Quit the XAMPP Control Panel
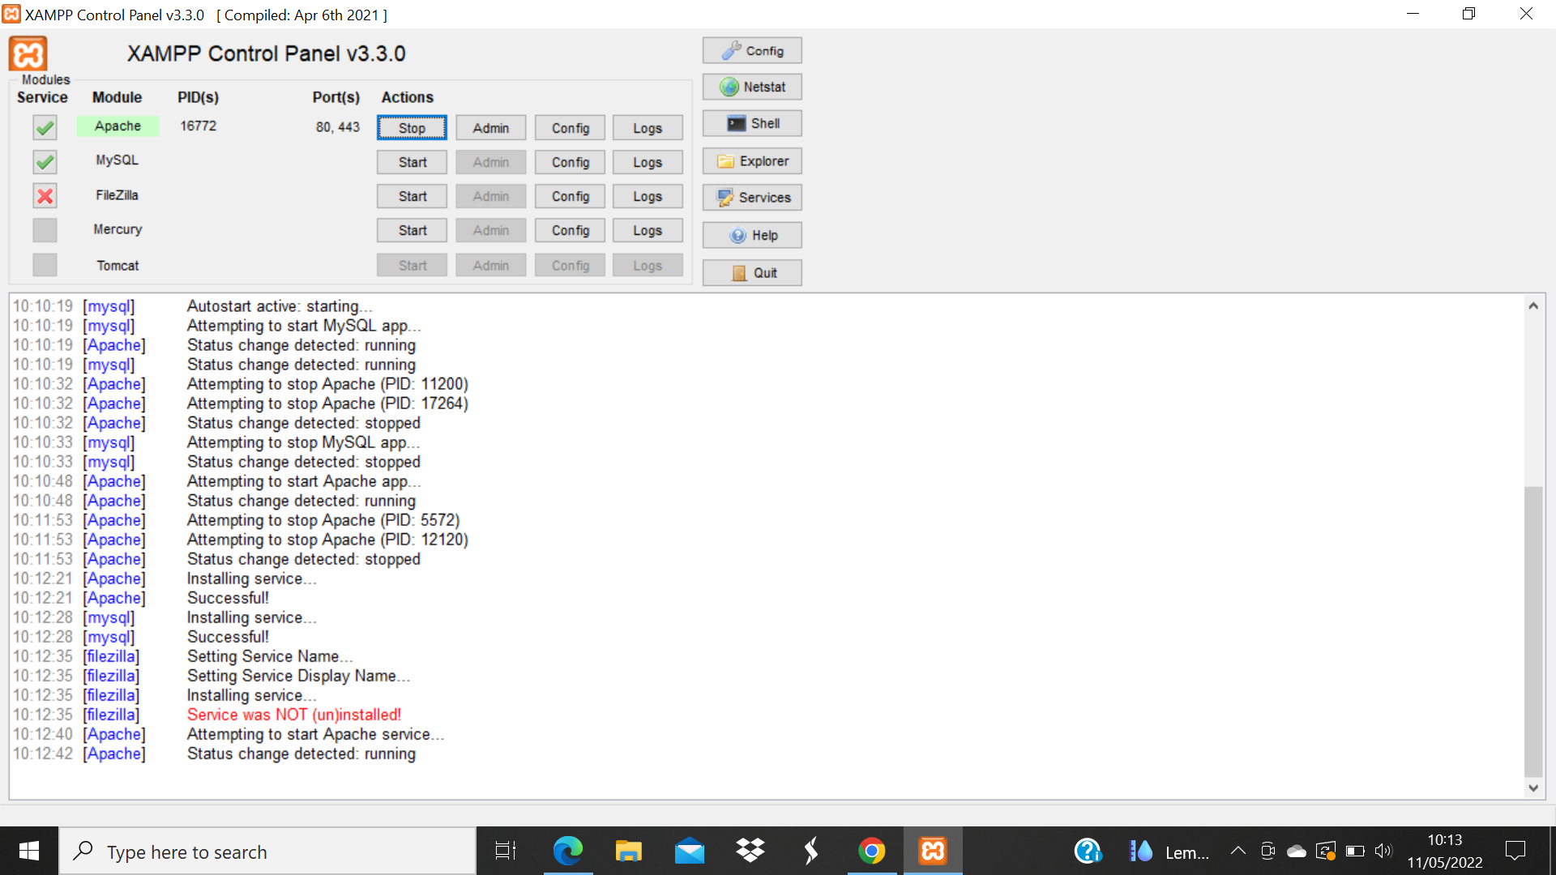Viewport: 1556px width, 875px height. pyautogui.click(x=751, y=272)
